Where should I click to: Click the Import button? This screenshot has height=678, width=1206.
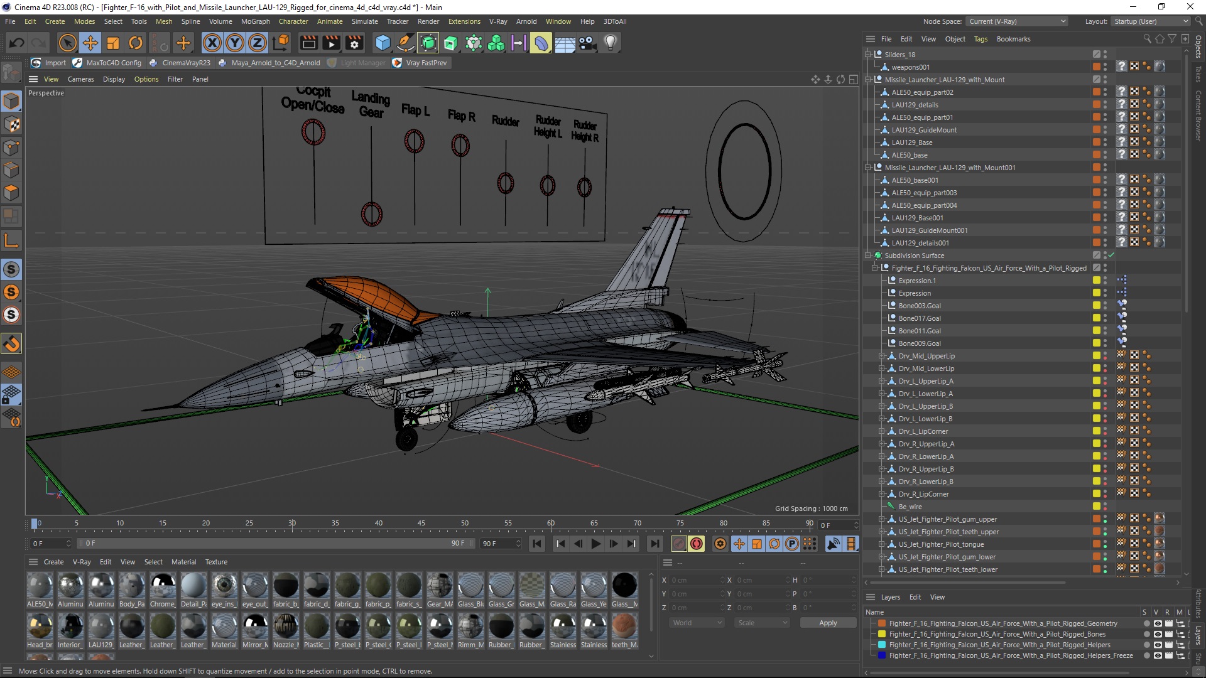click(49, 63)
